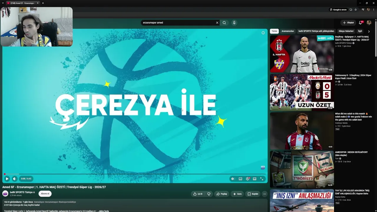The height and width of the screenshot is (212, 377).
Task: Close the 'Amed SF - Erzurumspor' browser tab
Action: tap(38, 3)
